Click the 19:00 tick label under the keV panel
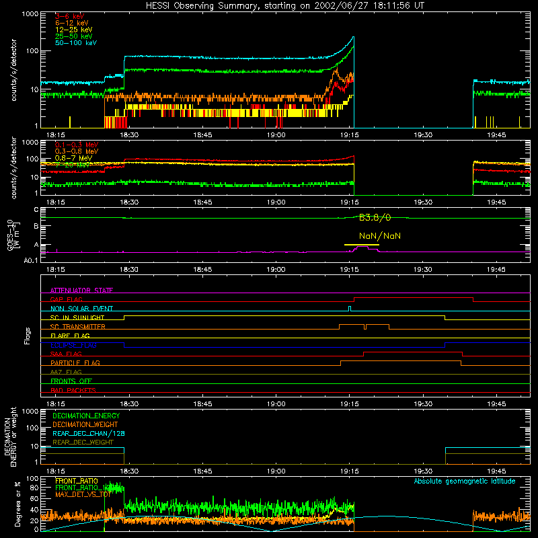The height and width of the screenshot is (538, 538). (x=276, y=135)
